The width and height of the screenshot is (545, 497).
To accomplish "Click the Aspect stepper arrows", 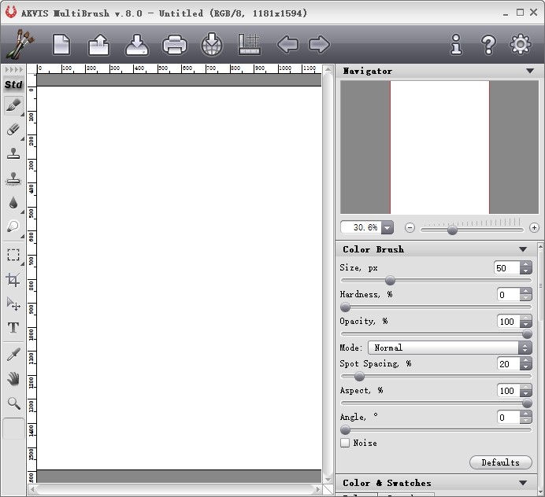I will pos(525,390).
